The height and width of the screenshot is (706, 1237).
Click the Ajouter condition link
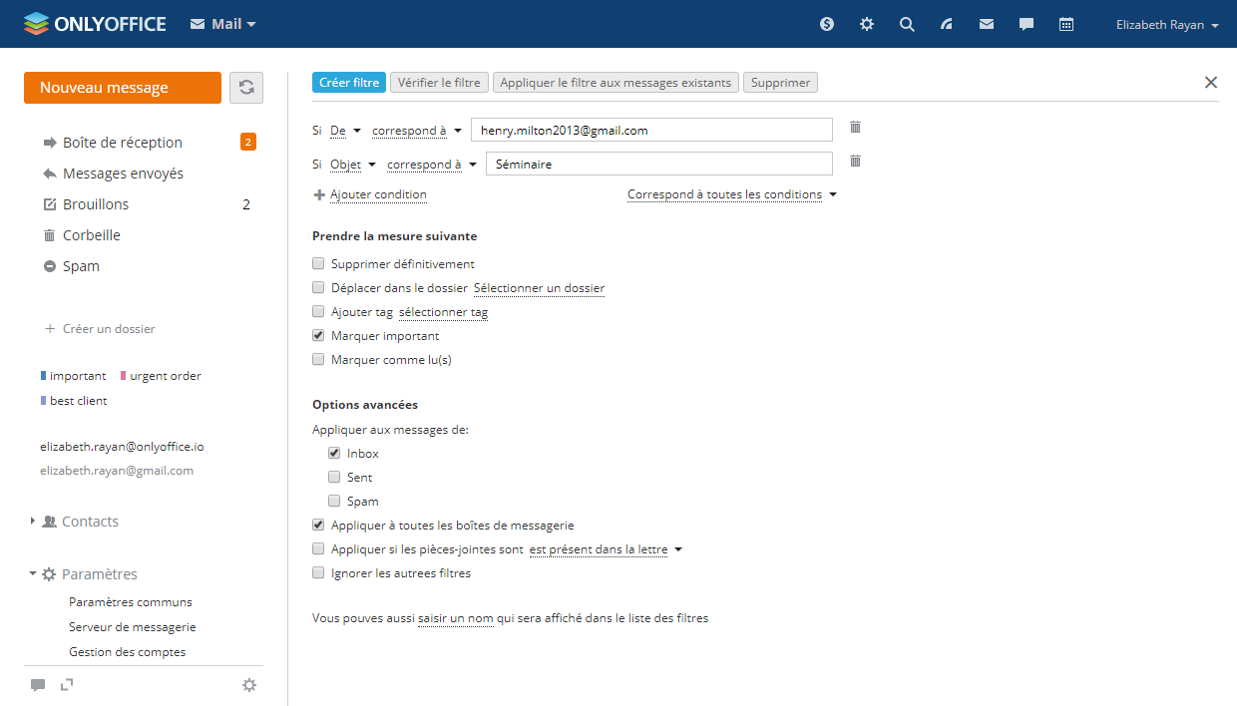378,195
